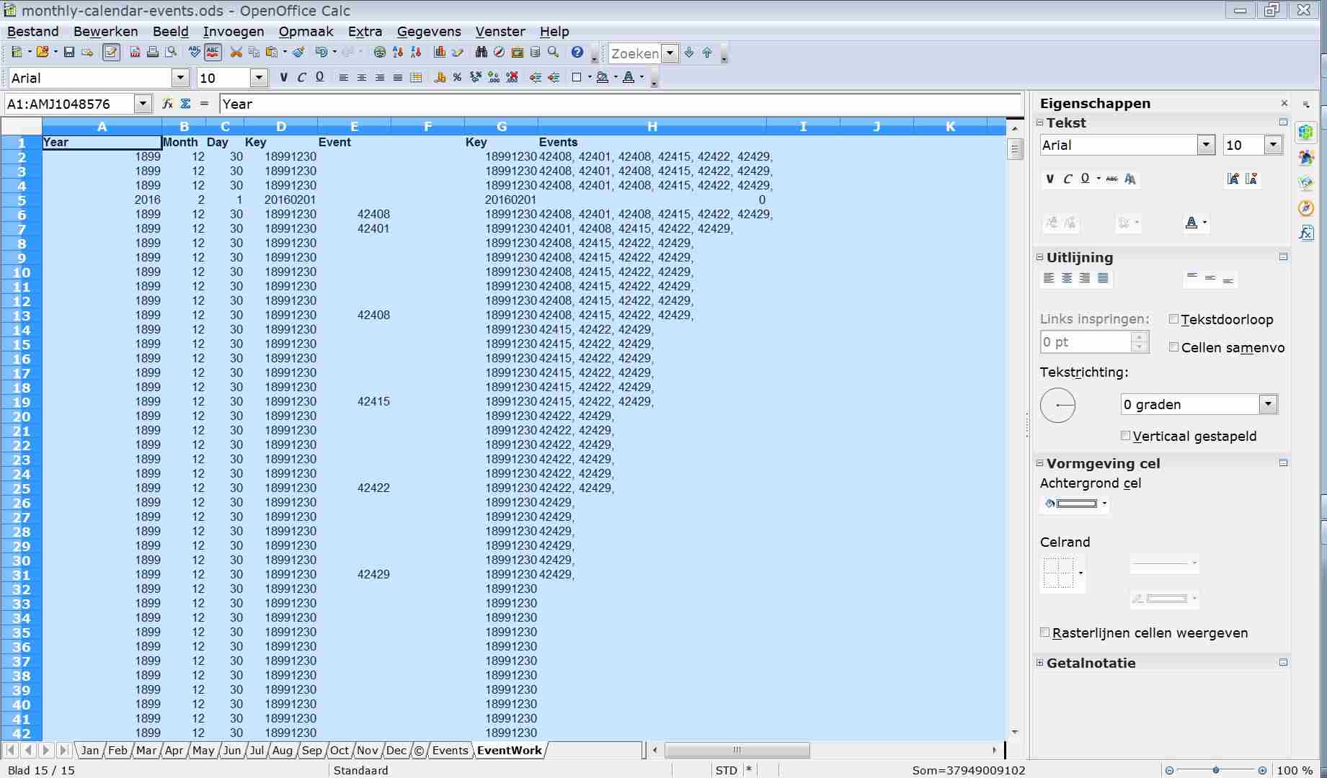Toggle italic in the formatting toolbar
1327x778 pixels.
301,78
